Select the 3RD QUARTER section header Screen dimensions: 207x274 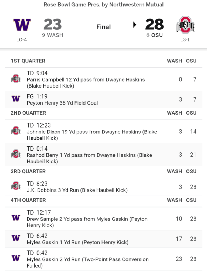click(x=28, y=171)
